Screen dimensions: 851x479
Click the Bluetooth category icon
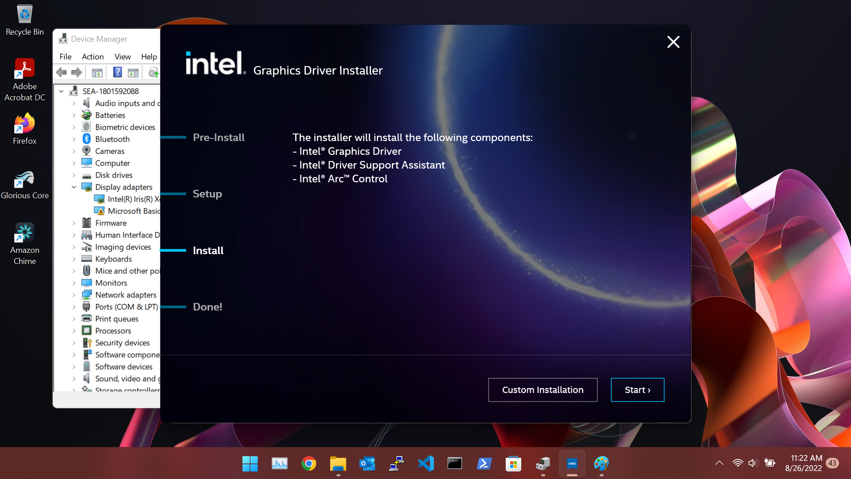87,139
